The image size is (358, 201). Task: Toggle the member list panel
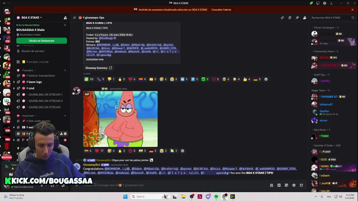pos(305,18)
